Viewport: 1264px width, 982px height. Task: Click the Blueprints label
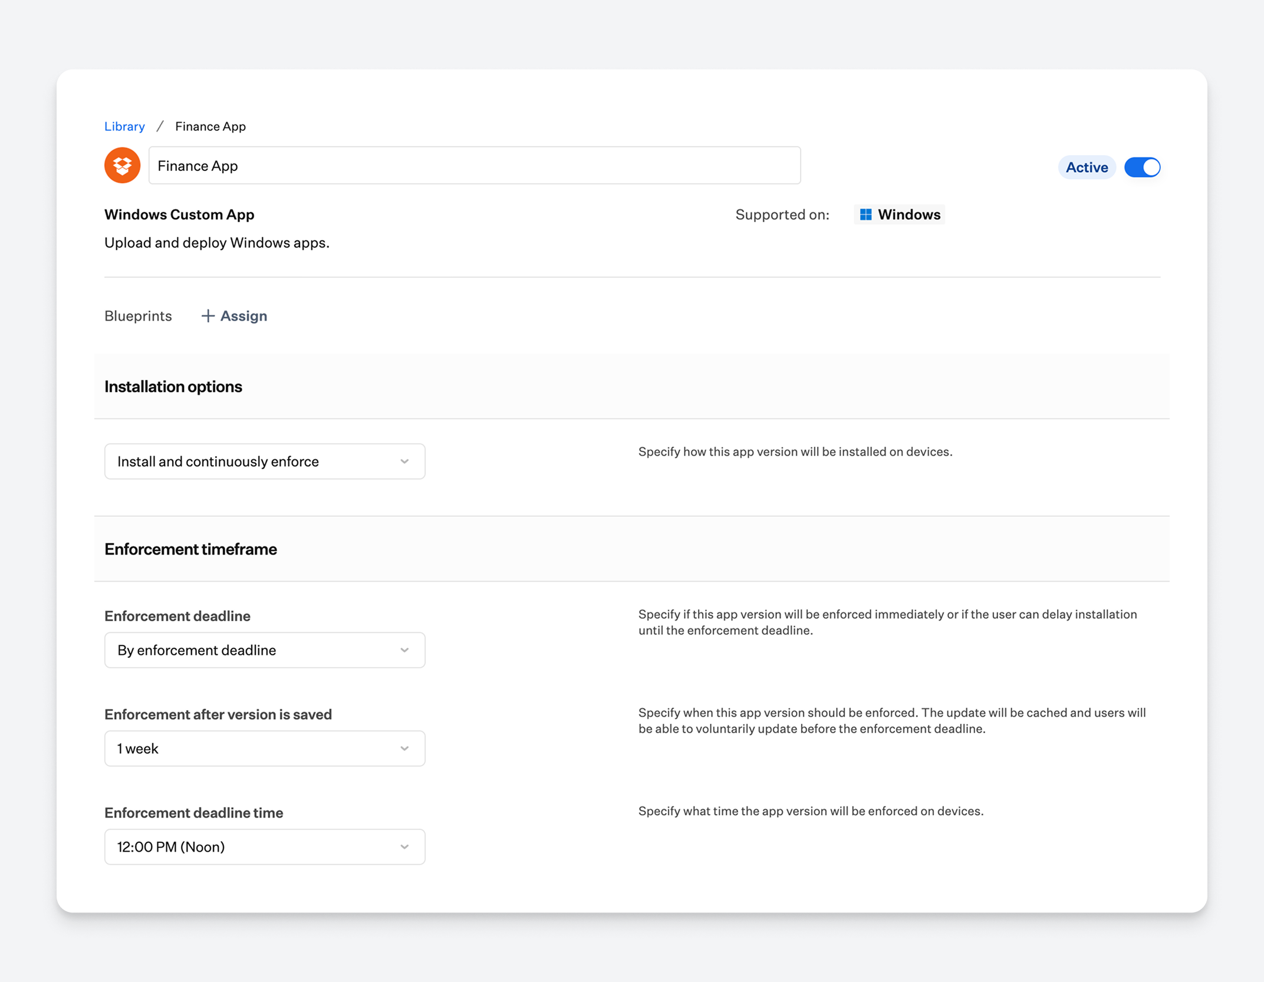pos(138,316)
